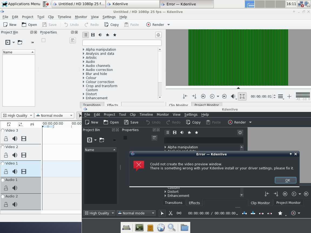The width and height of the screenshot is (311, 233).
Task: Click the star favorite effects icon in timeline toolbar
Action: click(x=280, y=213)
